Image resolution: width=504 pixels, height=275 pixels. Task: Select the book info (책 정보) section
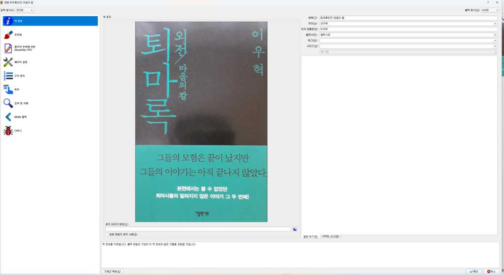click(x=50, y=21)
